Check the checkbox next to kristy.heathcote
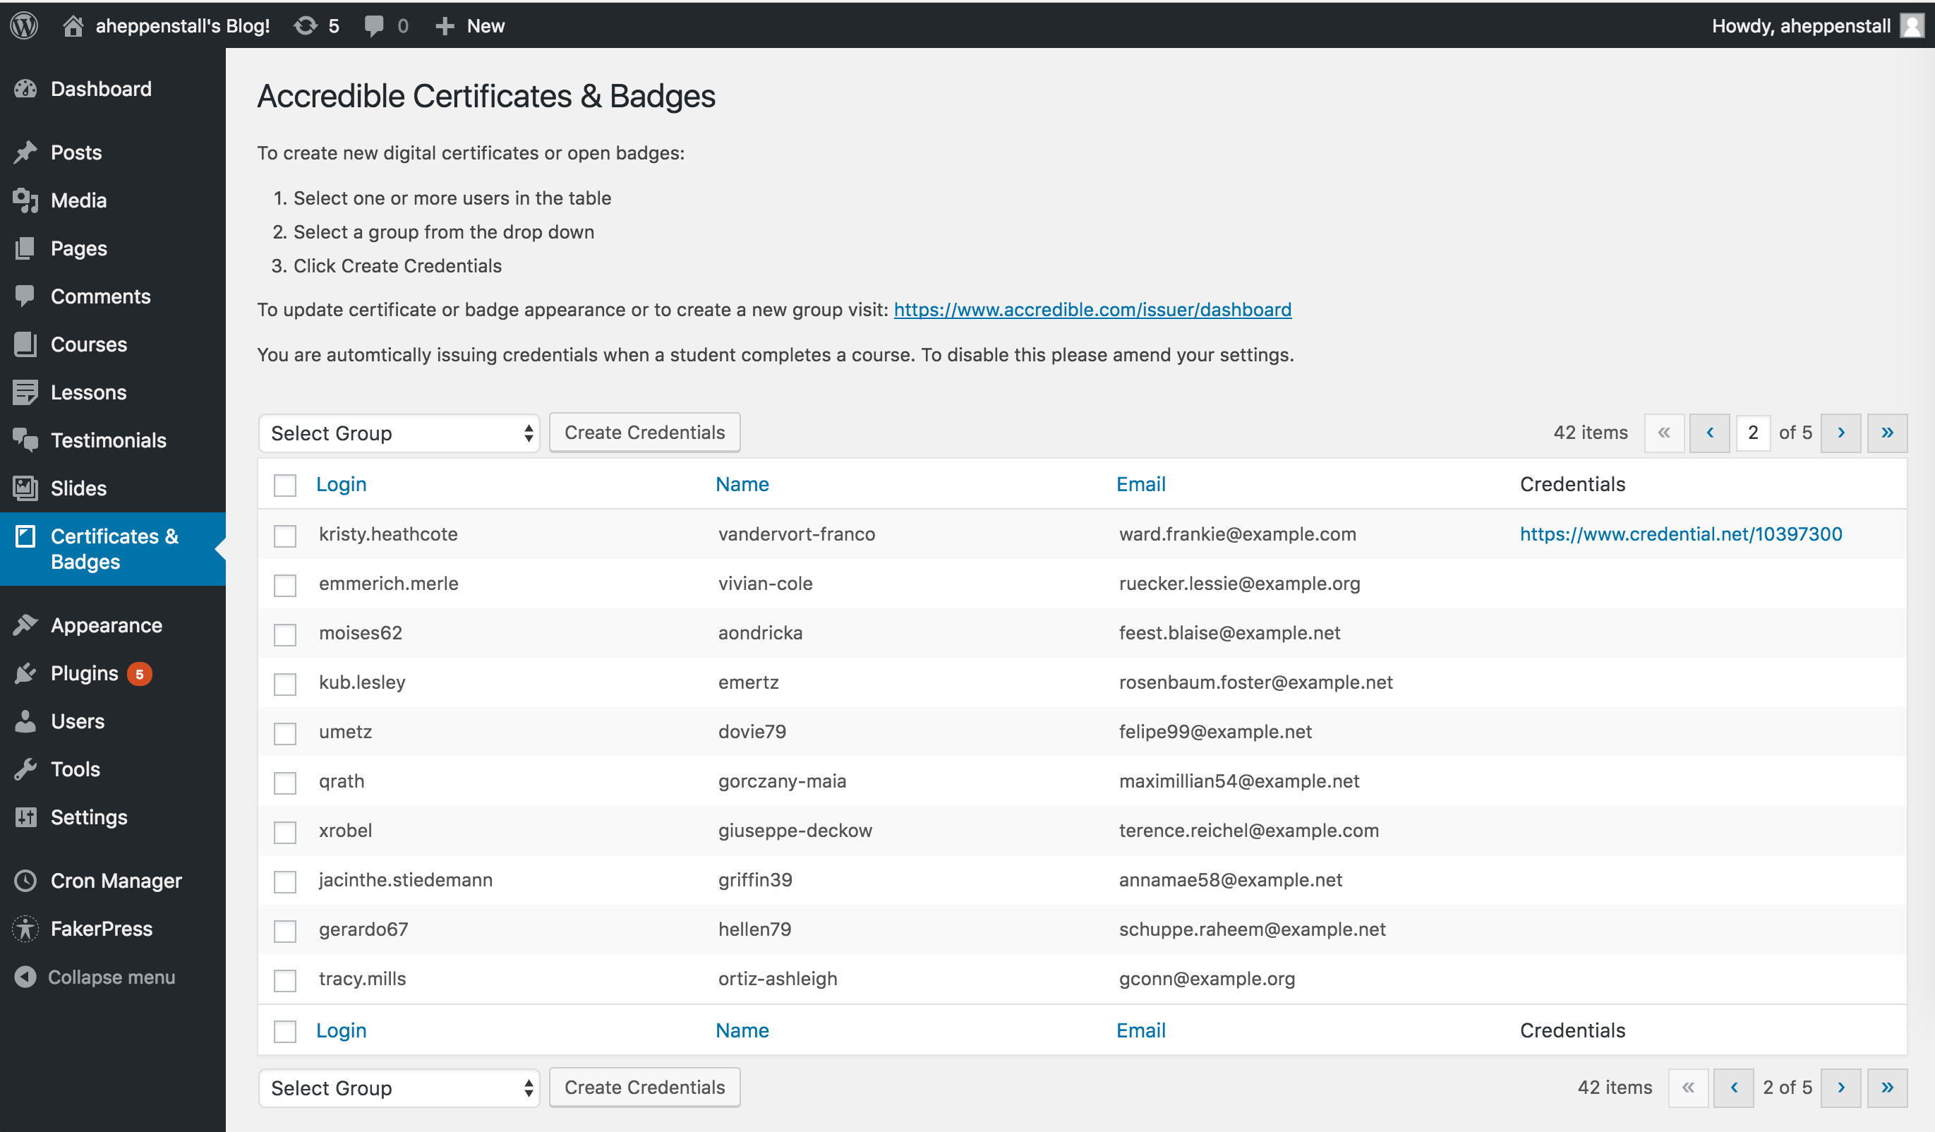 [285, 536]
